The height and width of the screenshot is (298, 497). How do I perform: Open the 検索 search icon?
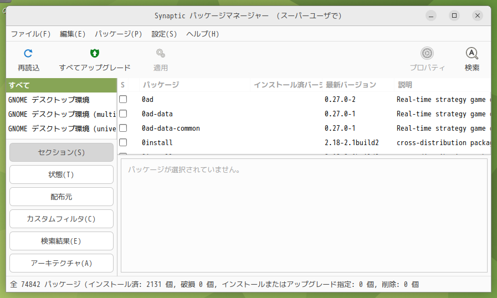click(472, 53)
